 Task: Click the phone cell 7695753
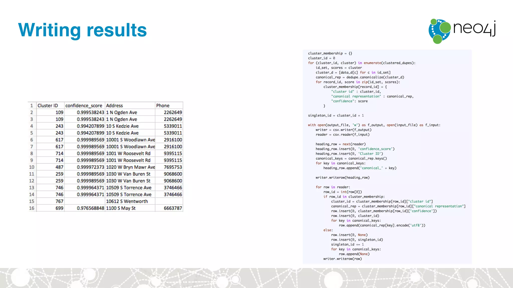(169, 167)
